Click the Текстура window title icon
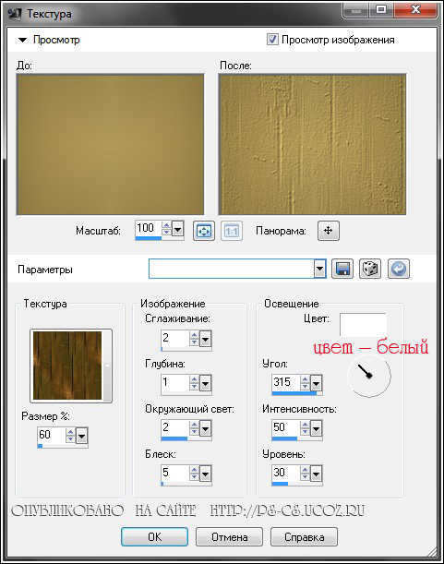Viewport: 444px width, 564px height. coord(15,14)
